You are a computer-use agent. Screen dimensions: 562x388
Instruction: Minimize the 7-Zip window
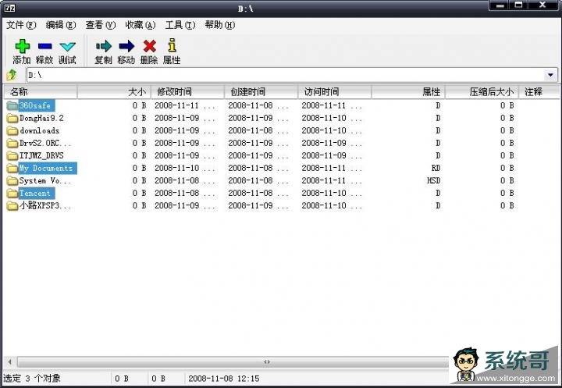point(500,5)
